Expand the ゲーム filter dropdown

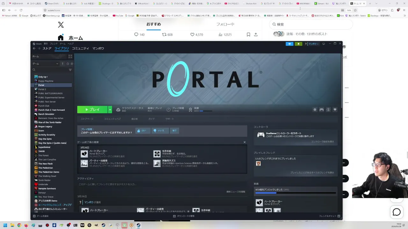tap(45, 64)
